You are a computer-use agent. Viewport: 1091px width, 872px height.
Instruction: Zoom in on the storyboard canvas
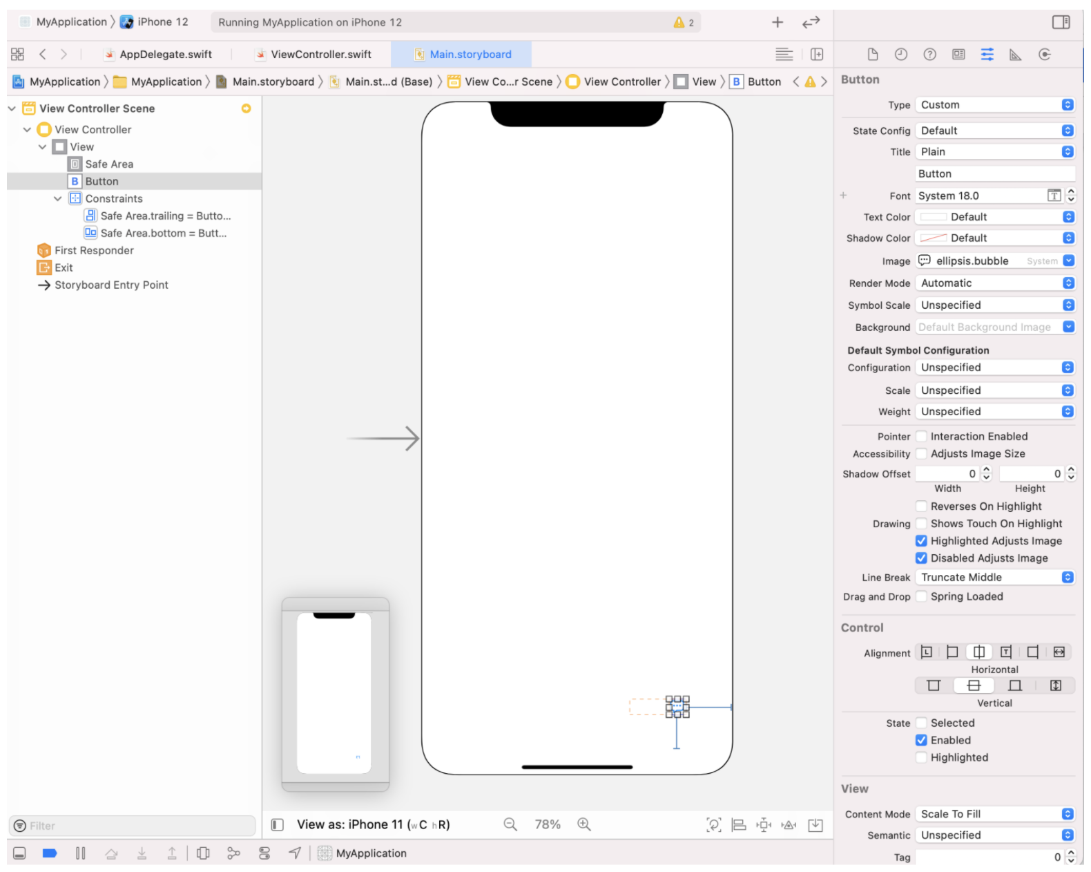coord(584,824)
